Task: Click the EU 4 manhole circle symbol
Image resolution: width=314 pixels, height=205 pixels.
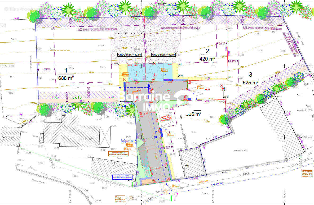Action: pos(131,197)
